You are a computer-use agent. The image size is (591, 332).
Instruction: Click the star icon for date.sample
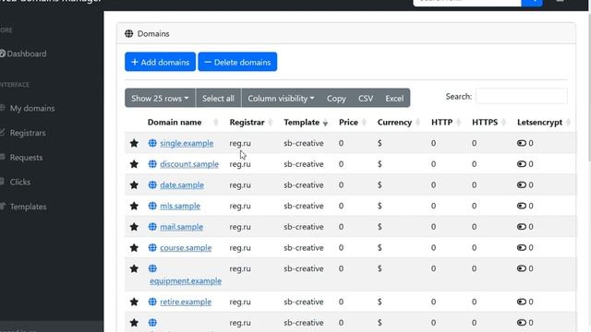[134, 184]
